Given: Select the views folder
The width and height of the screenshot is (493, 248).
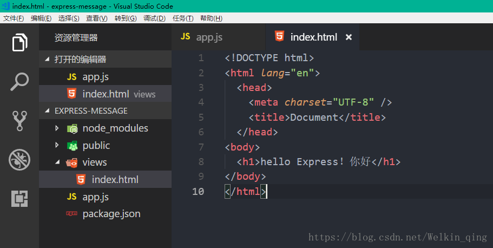Looking at the screenshot, I should (x=106, y=162).
